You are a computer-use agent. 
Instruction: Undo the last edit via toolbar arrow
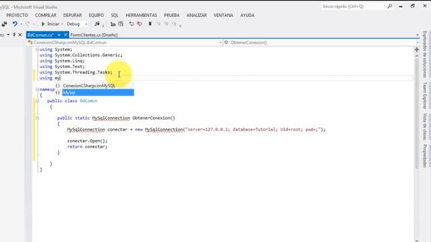pos(15,24)
